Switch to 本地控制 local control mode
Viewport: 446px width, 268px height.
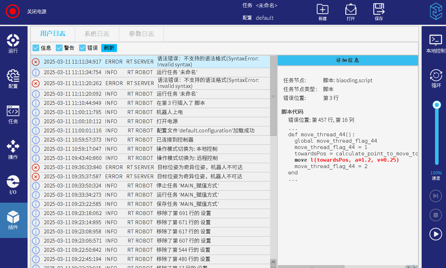[436, 43]
